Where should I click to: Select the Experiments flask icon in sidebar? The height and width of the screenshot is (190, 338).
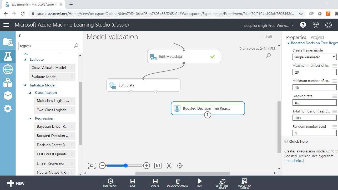pos(8,56)
